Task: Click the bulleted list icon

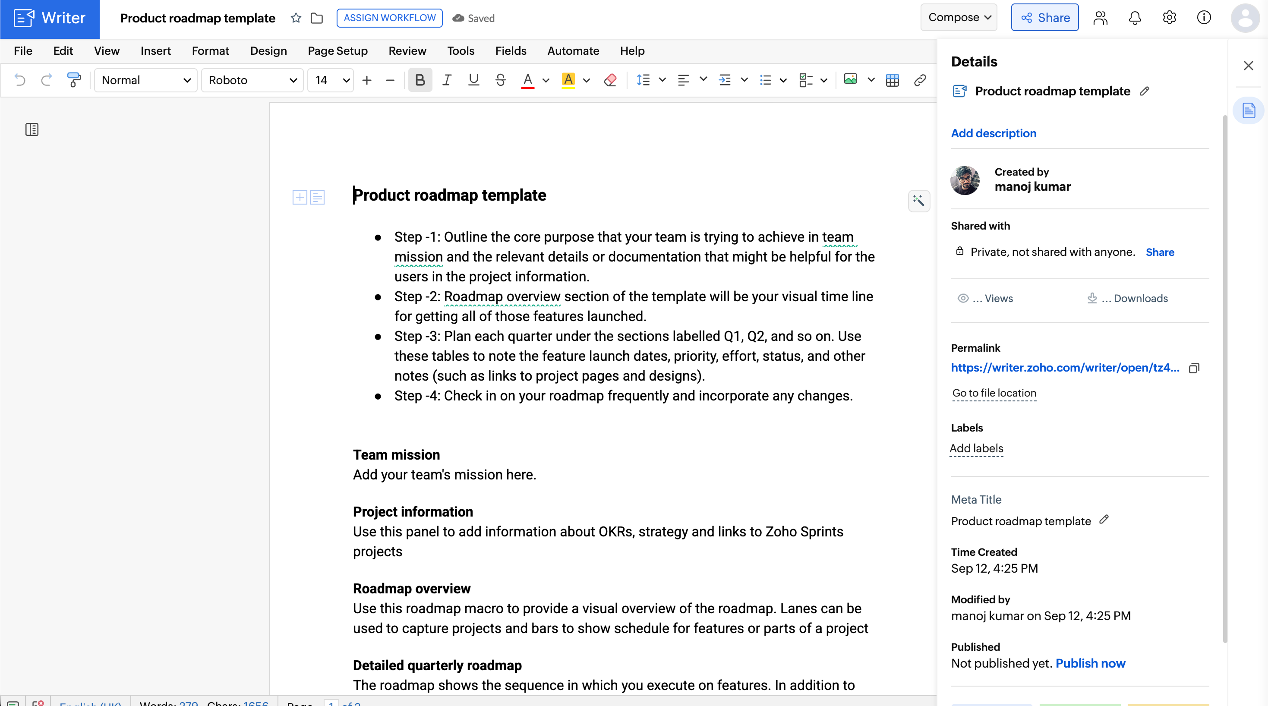Action: click(x=766, y=80)
